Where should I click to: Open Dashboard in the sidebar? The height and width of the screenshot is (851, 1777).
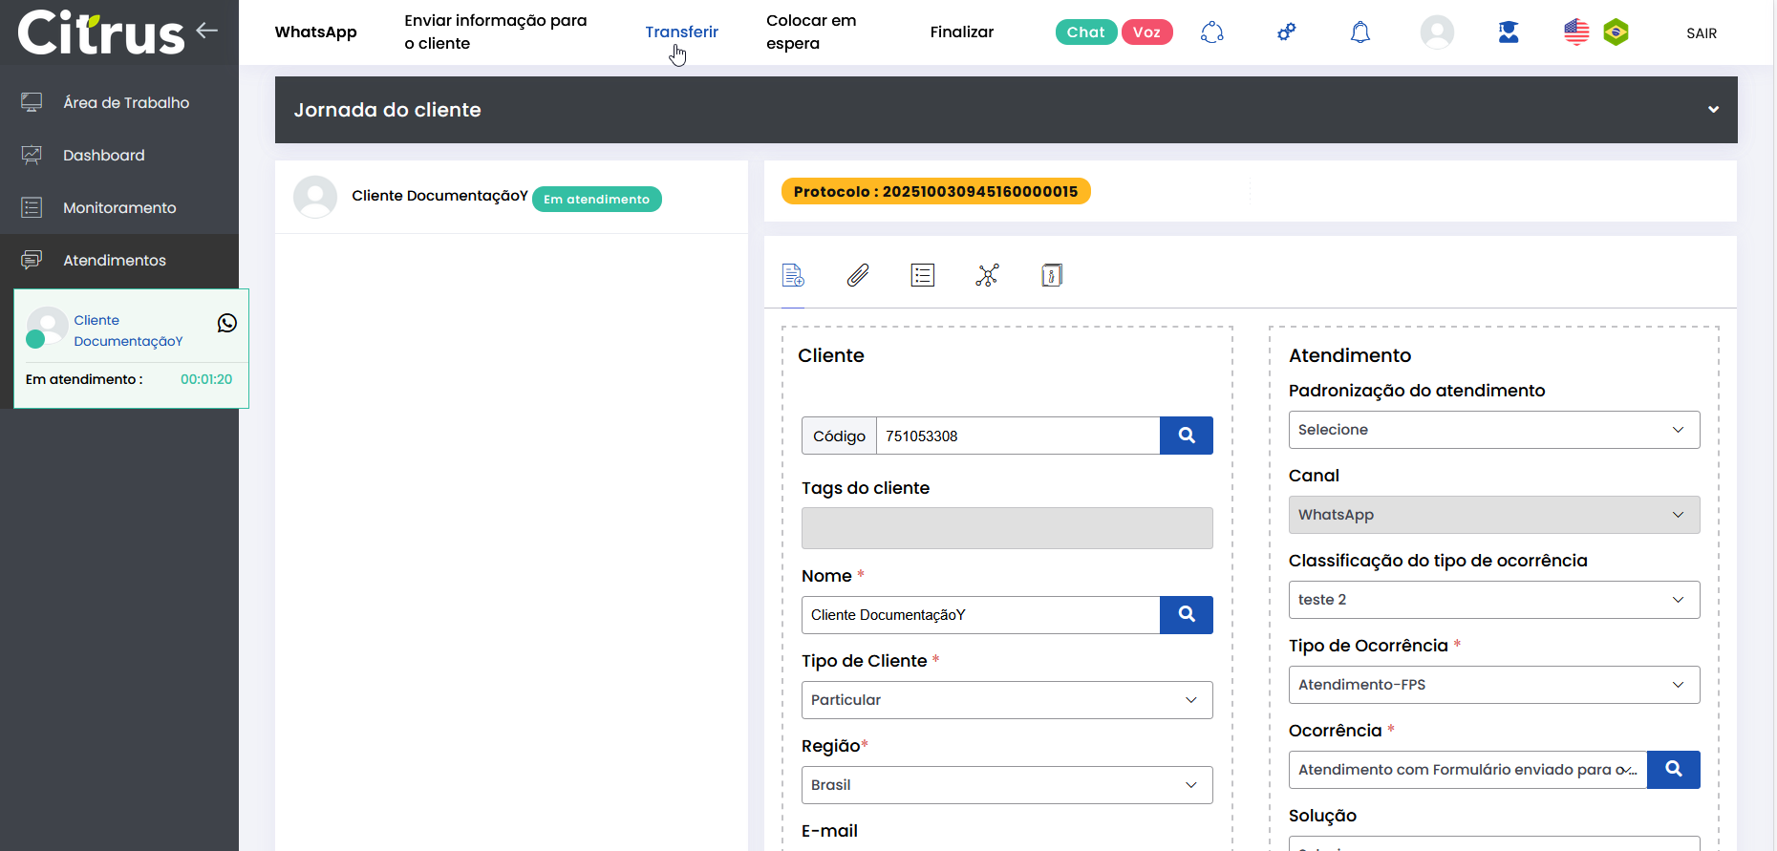(104, 156)
